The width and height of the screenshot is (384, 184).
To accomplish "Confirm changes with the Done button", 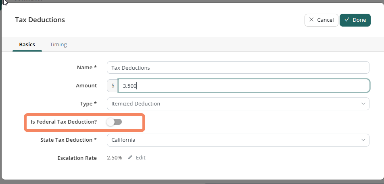I will click(355, 20).
